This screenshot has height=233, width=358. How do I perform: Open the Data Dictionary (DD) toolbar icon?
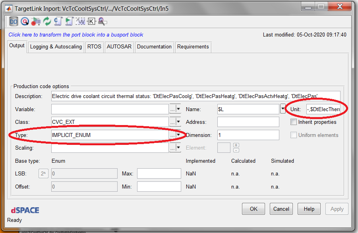pyautogui.click(x=14, y=21)
